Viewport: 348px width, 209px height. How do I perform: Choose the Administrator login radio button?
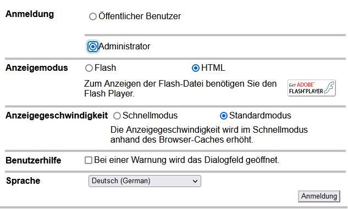(x=93, y=47)
